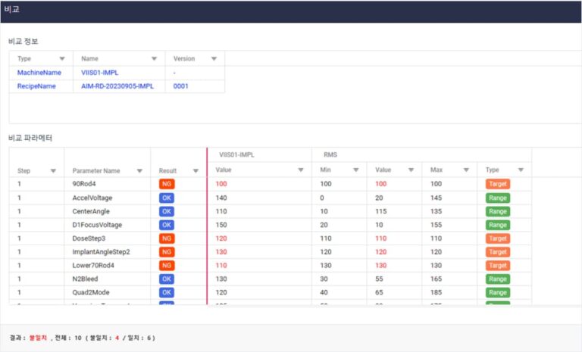Click Parameter Name column filter icon

click(x=139, y=171)
